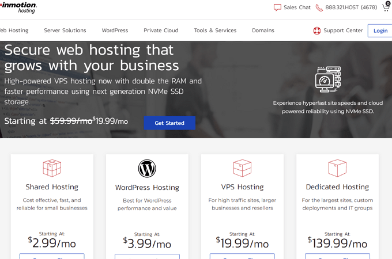Open the shopping cart icon
Image resolution: width=392 pixels, height=259 pixels.
click(x=386, y=7)
